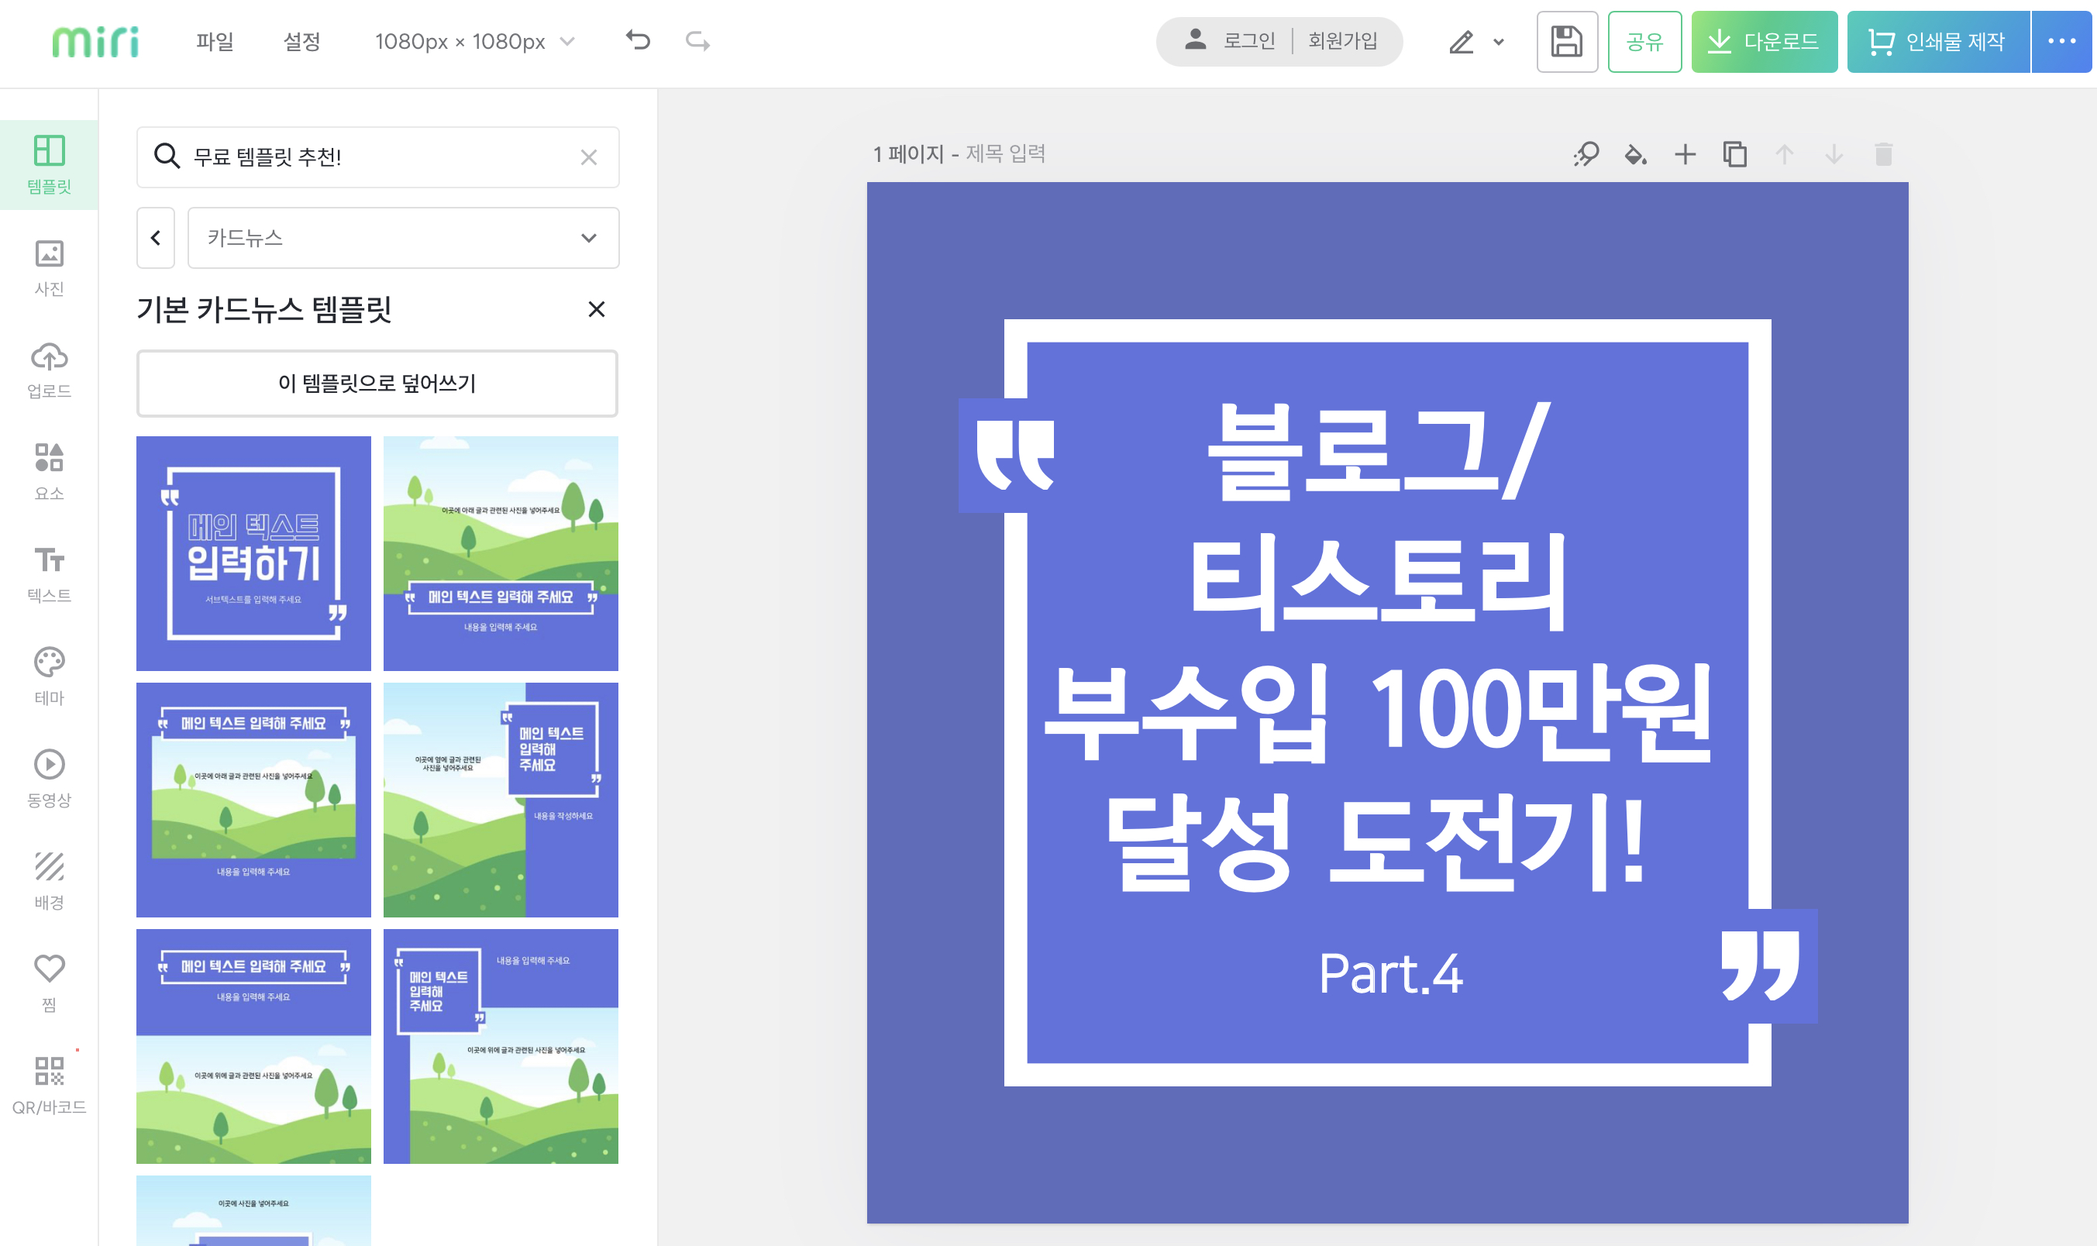The height and width of the screenshot is (1246, 2097).
Task: Save the design with the floppy icon
Action: coord(1566,41)
